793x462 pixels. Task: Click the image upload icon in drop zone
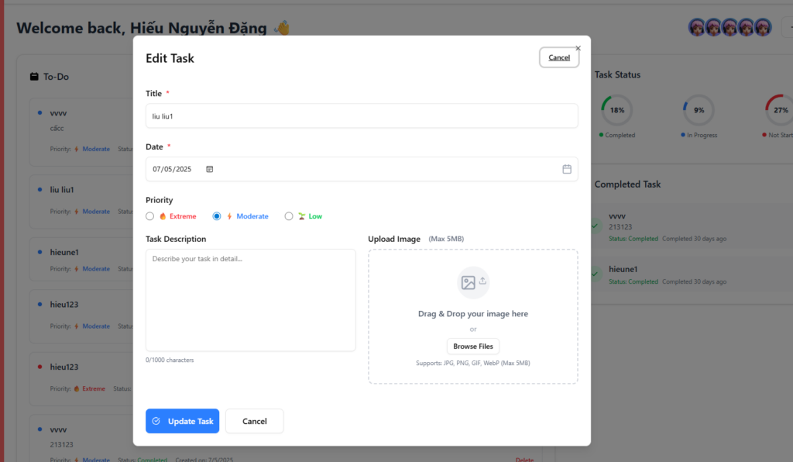click(x=472, y=282)
